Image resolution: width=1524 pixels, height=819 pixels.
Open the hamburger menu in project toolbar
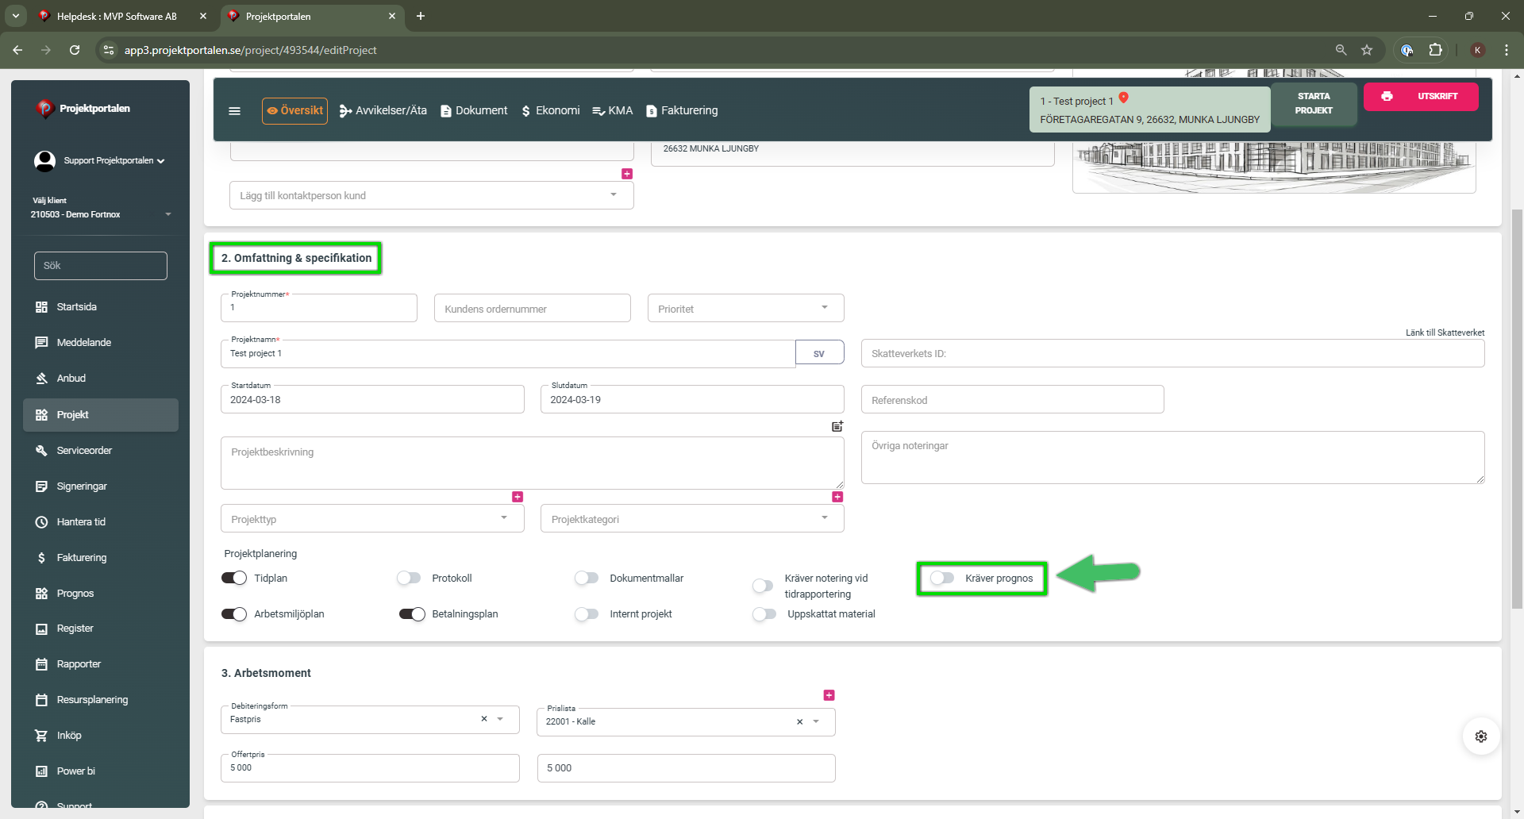234,111
